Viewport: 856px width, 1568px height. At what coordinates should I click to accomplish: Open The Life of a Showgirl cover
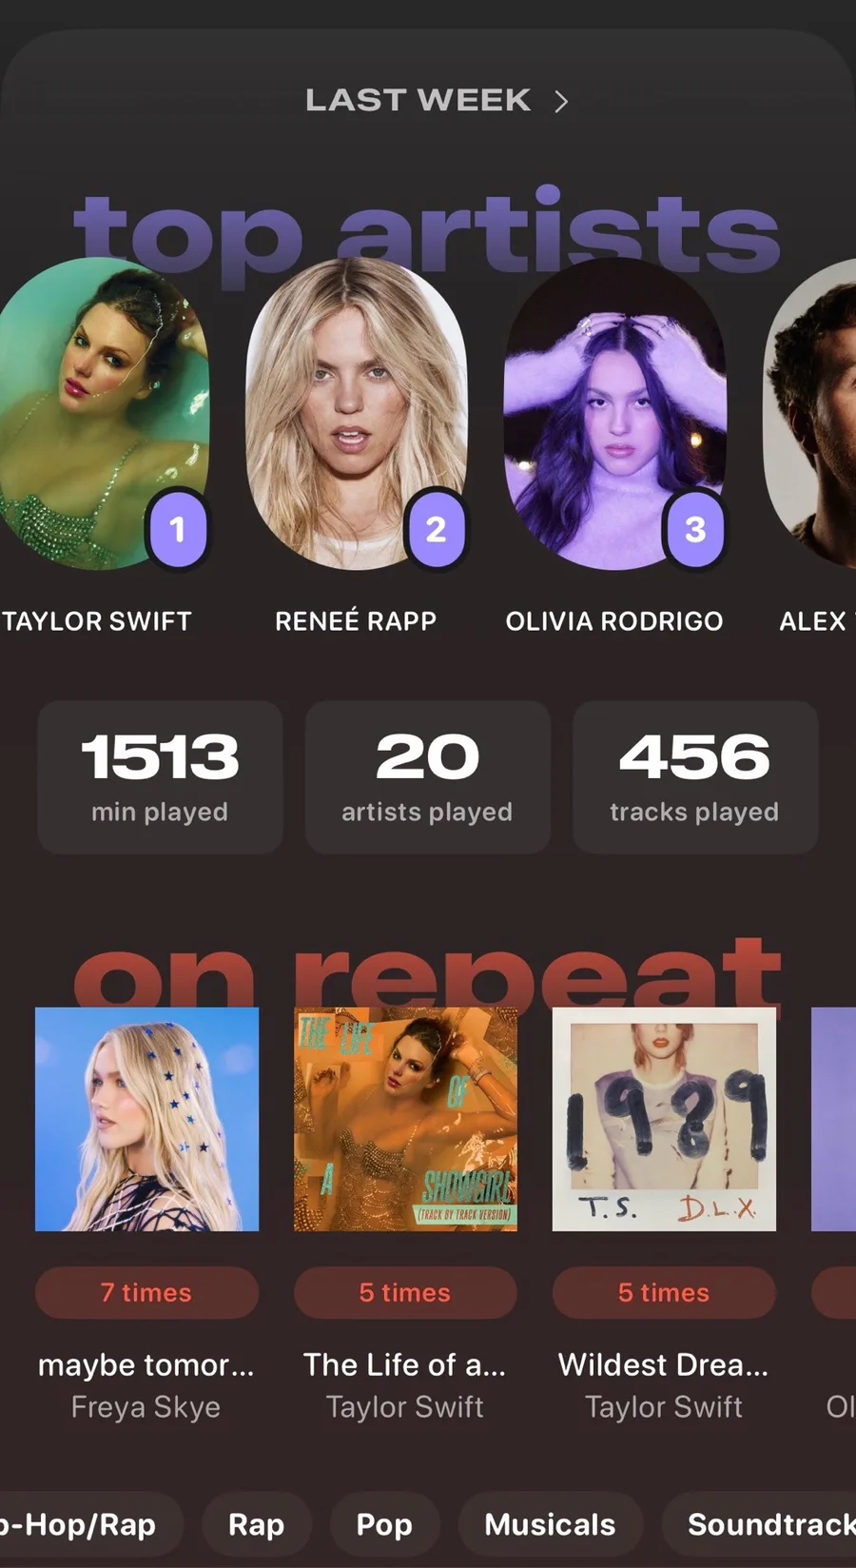(405, 1119)
